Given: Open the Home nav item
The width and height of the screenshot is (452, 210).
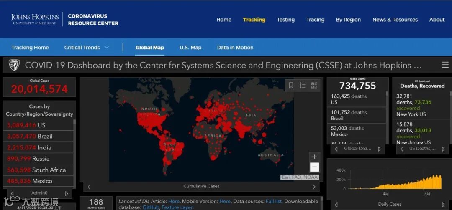Looking at the screenshot, I should pyautogui.click(x=223, y=20).
